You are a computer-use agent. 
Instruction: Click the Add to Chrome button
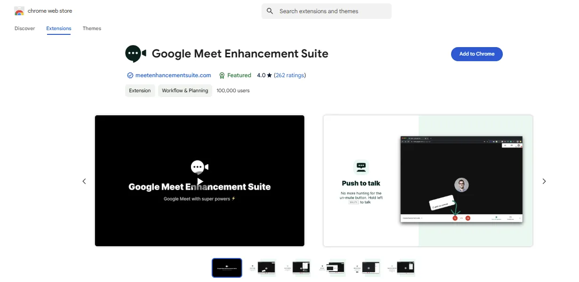(477, 54)
